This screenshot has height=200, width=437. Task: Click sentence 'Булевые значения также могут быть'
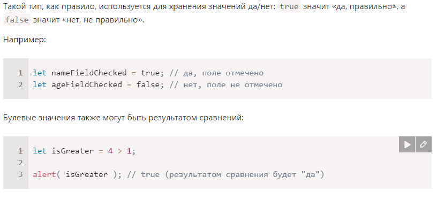pos(76,118)
